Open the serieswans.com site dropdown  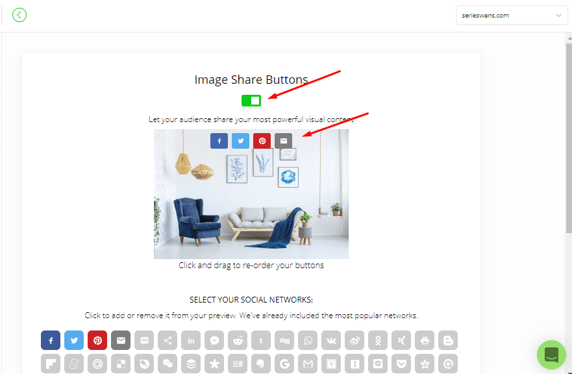[512, 16]
